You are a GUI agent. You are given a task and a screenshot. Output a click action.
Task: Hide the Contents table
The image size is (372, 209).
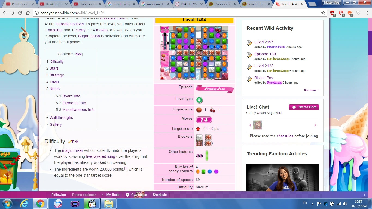pos(79,54)
